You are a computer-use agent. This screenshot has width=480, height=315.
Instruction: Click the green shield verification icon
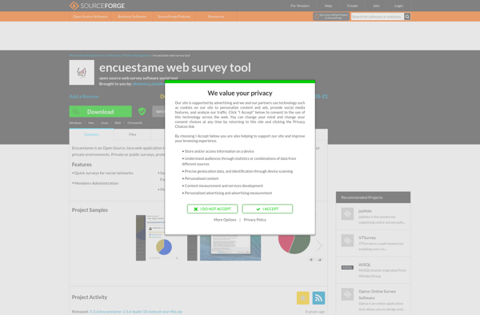click(142, 111)
